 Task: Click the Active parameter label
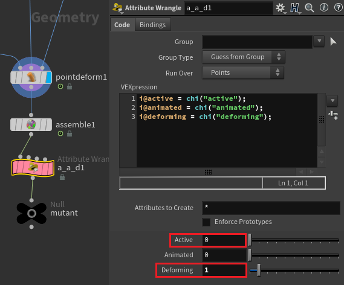[x=184, y=240]
